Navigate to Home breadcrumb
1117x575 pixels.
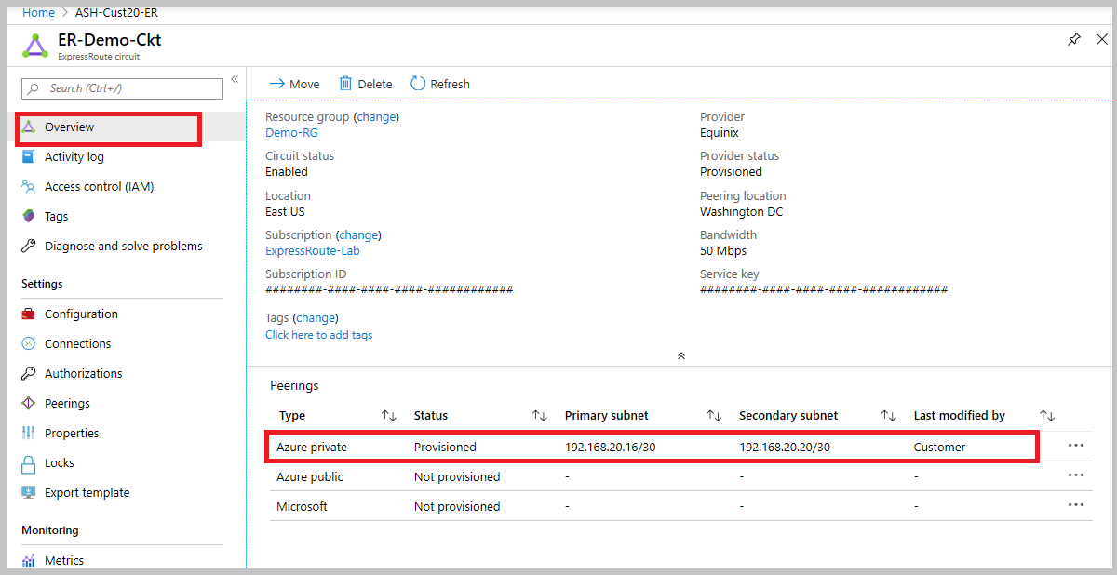38,13
